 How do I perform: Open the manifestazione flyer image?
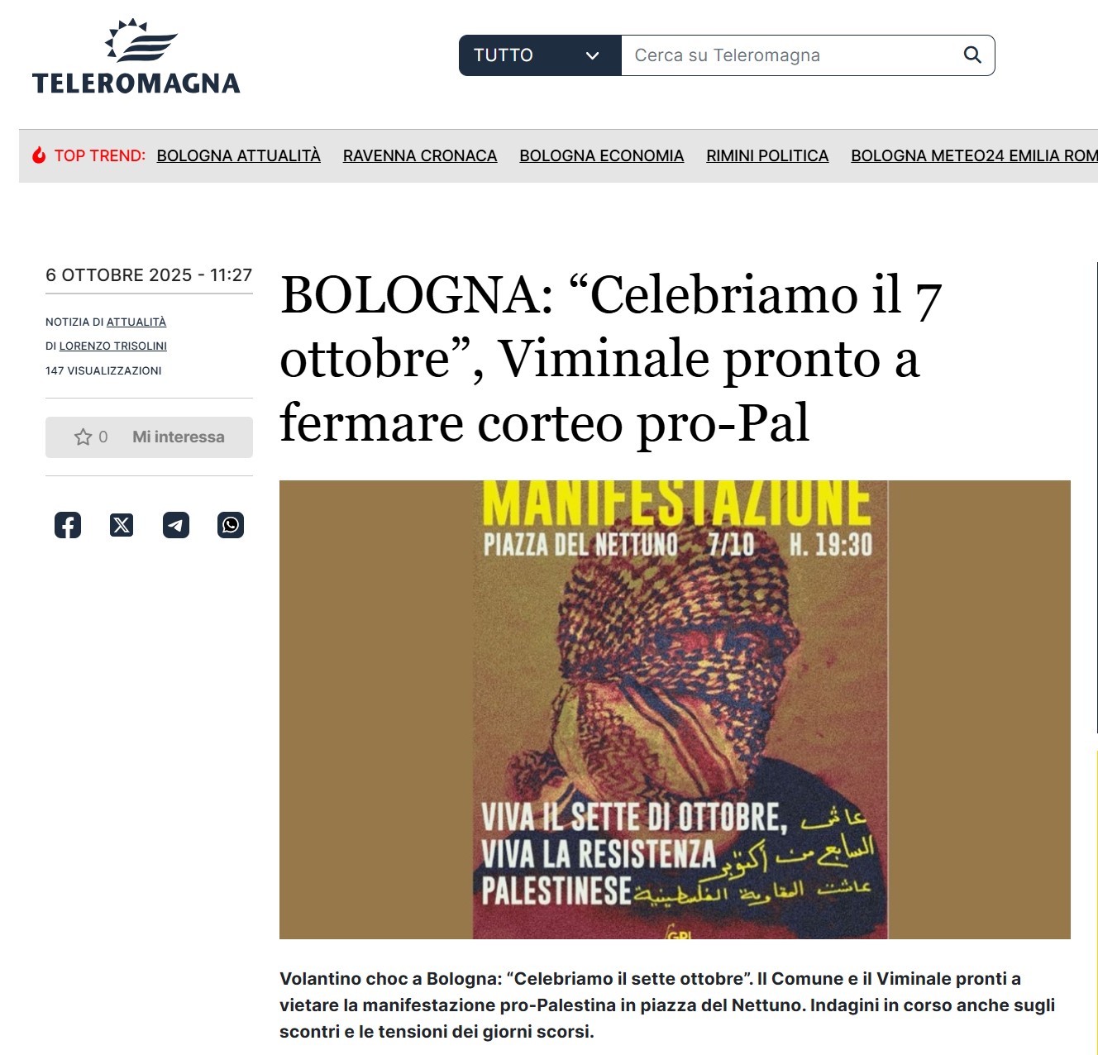(675, 709)
